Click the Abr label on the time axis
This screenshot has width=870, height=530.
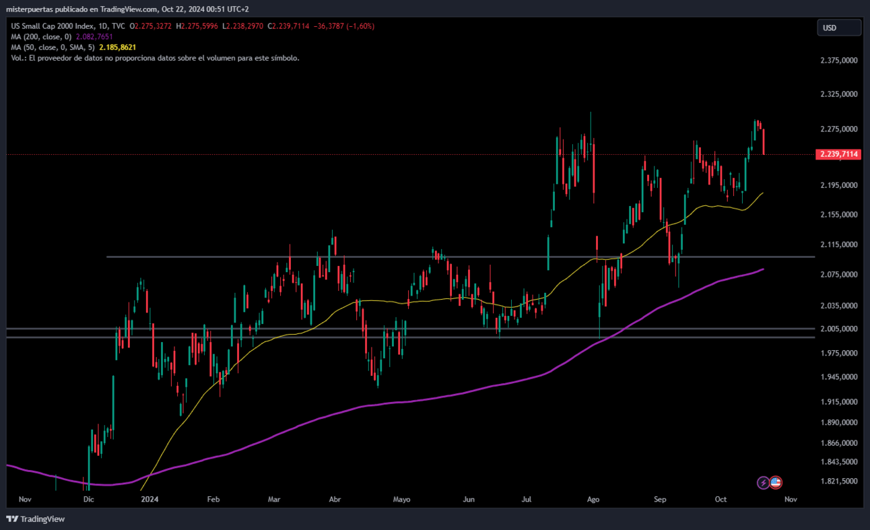335,499
